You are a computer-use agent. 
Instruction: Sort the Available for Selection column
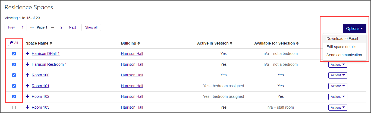297,43
